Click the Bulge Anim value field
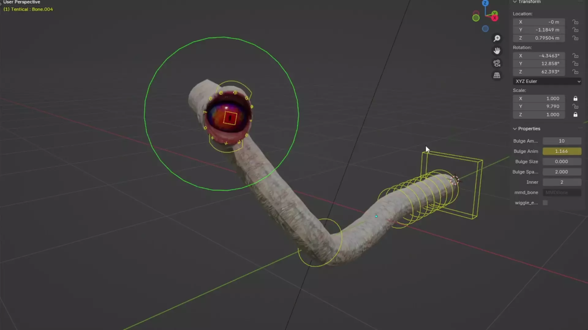Viewport: 588px width, 330px height. (x=562, y=151)
